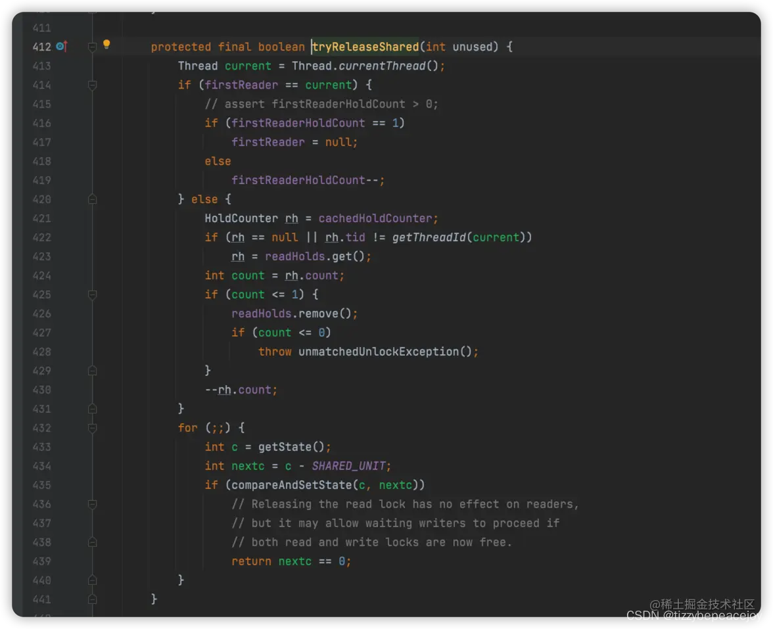Collapse the for loop fold marker at line 432

click(x=92, y=428)
